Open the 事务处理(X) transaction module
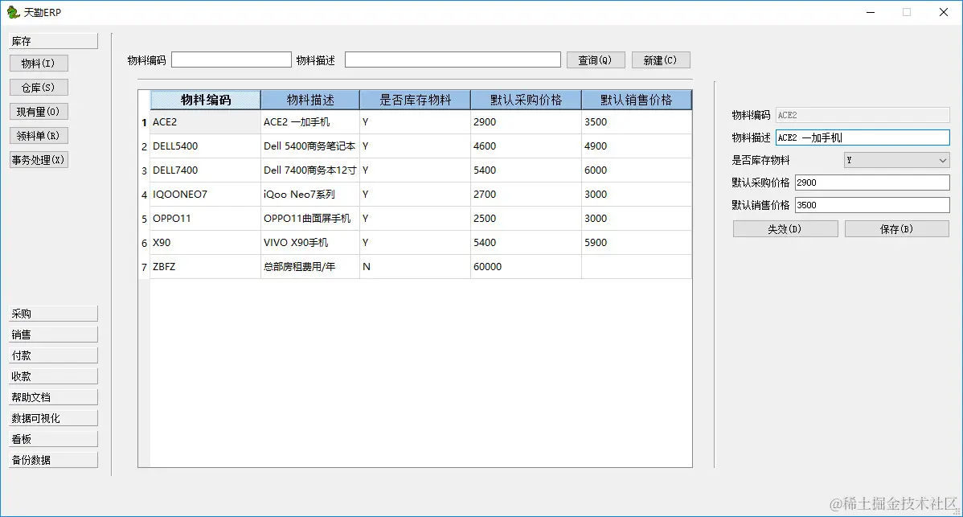Image resolution: width=963 pixels, height=517 pixels. click(x=38, y=159)
